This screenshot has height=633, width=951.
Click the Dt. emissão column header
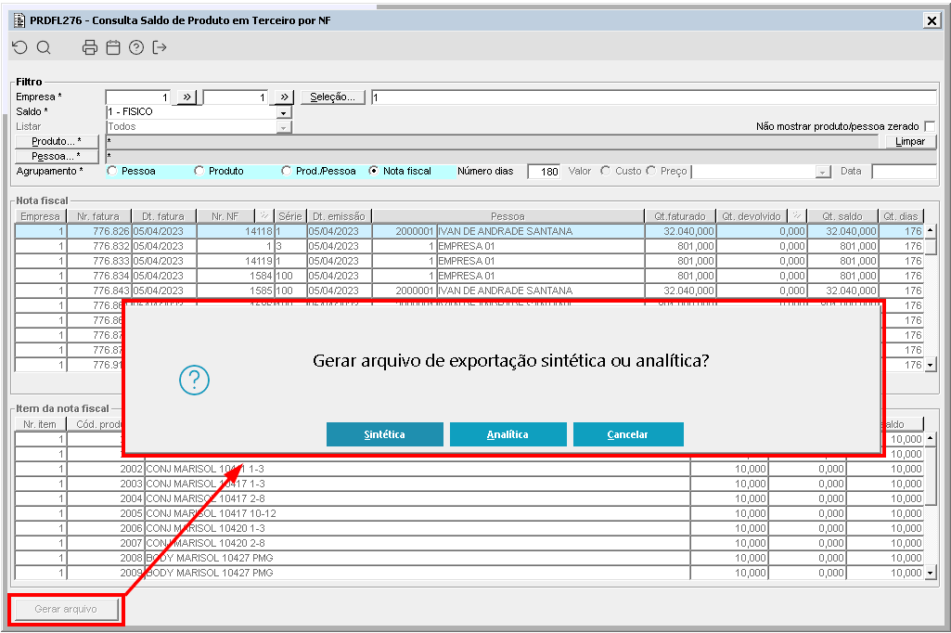pos(339,216)
